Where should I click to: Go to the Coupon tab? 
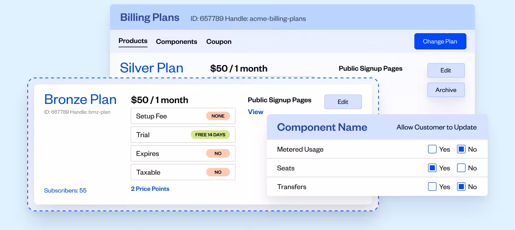[219, 42]
